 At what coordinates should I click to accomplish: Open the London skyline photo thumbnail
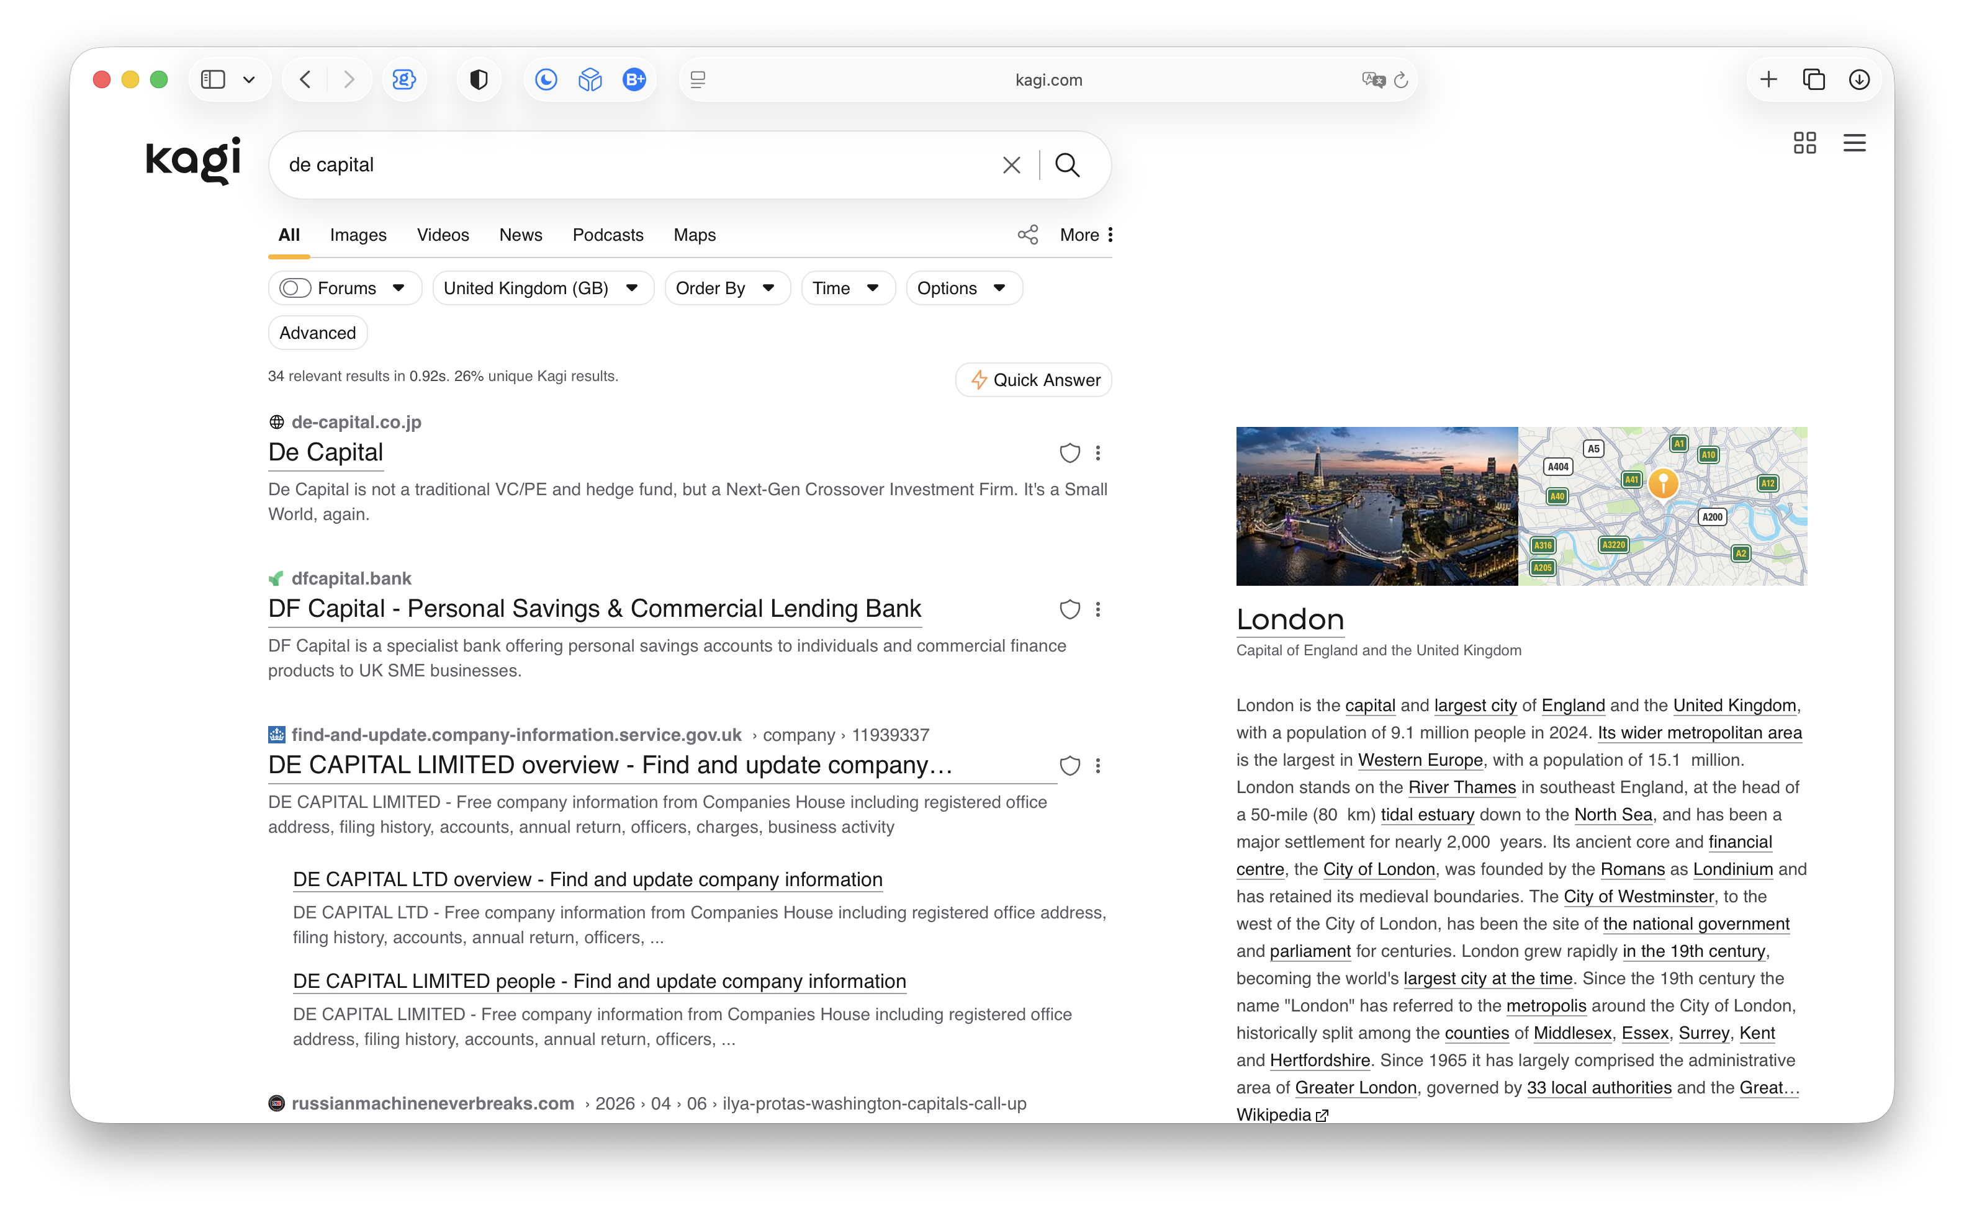[x=1377, y=506]
